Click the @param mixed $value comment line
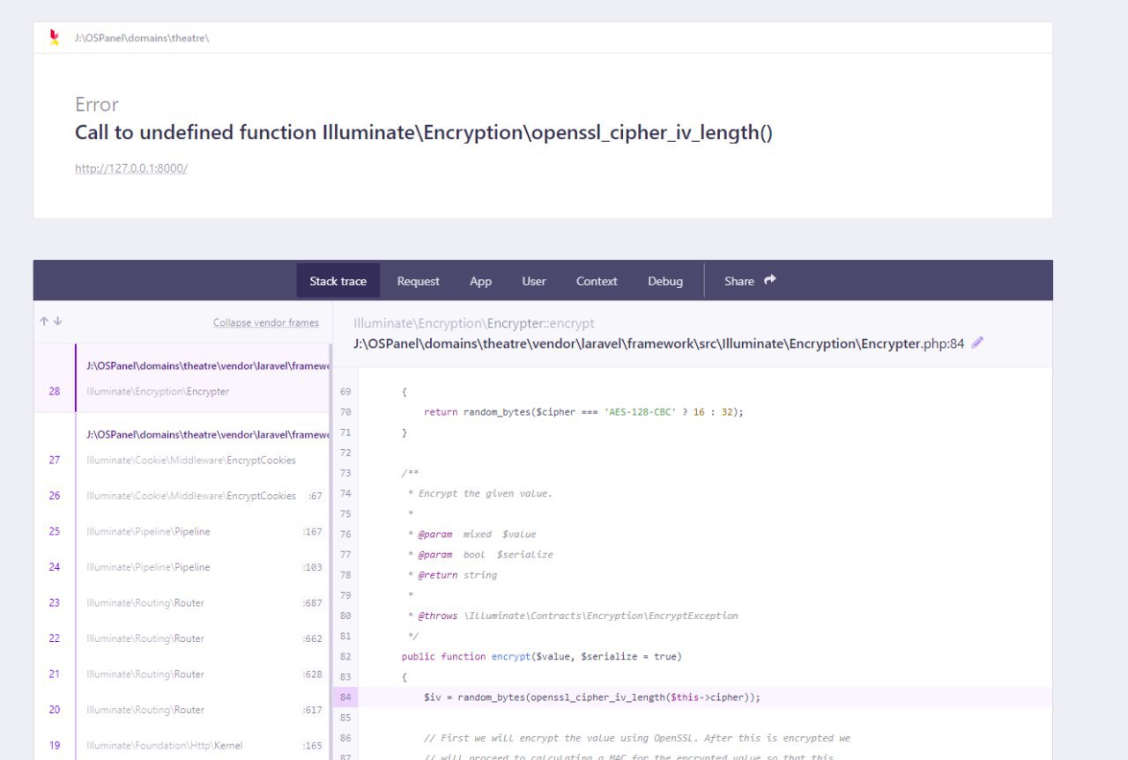Image resolution: width=1128 pixels, height=760 pixels. point(471,535)
